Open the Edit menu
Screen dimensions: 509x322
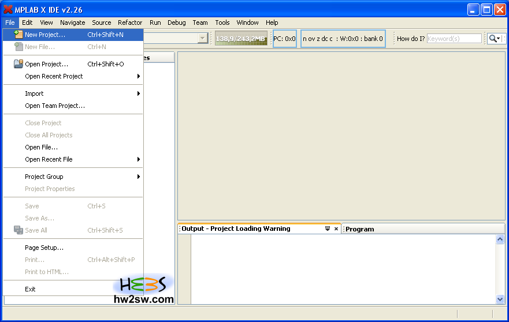tap(27, 23)
